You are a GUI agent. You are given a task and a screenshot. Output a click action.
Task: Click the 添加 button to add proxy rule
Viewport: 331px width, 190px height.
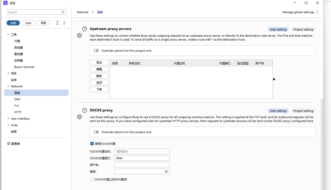click(99, 63)
